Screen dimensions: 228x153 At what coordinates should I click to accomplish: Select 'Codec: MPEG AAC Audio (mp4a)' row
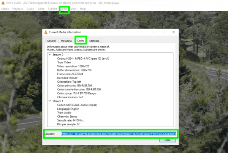click(77, 105)
